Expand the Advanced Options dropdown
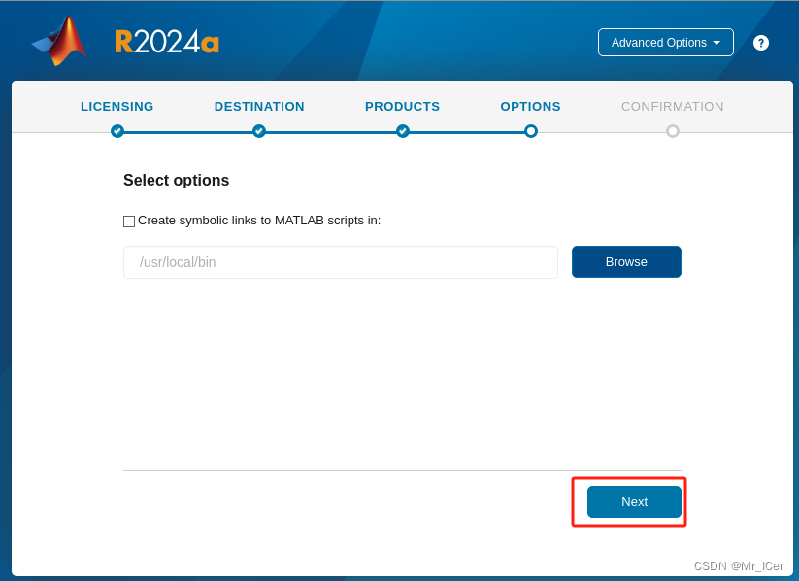Screen dimensions: 799x581 [x=665, y=43]
